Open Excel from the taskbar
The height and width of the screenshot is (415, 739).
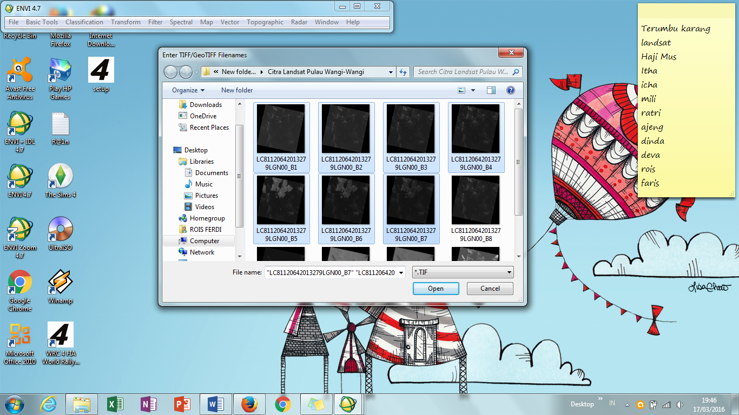(115, 404)
